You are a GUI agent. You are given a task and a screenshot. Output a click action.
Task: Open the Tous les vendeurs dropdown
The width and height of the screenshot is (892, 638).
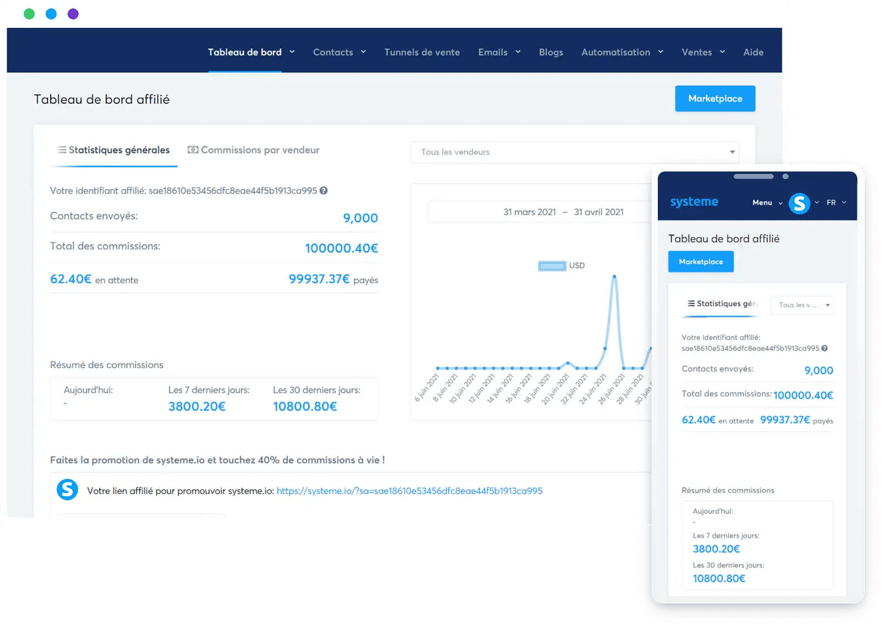[x=575, y=152]
